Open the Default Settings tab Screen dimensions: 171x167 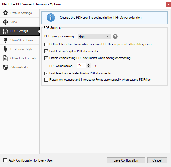point(20,13)
